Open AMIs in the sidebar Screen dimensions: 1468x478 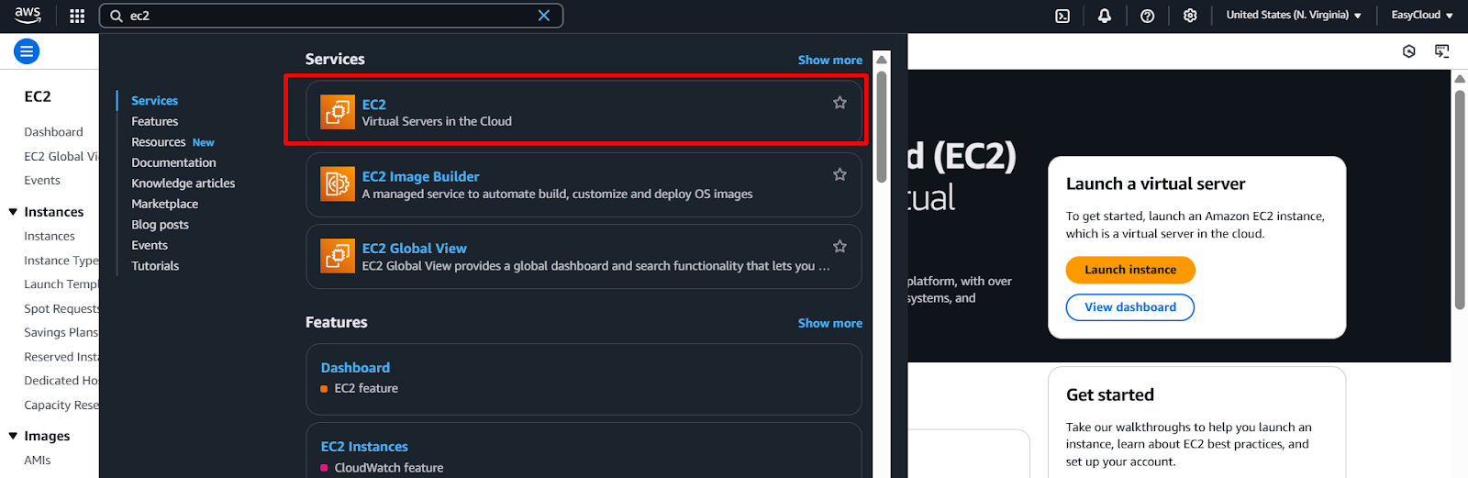tap(38, 460)
